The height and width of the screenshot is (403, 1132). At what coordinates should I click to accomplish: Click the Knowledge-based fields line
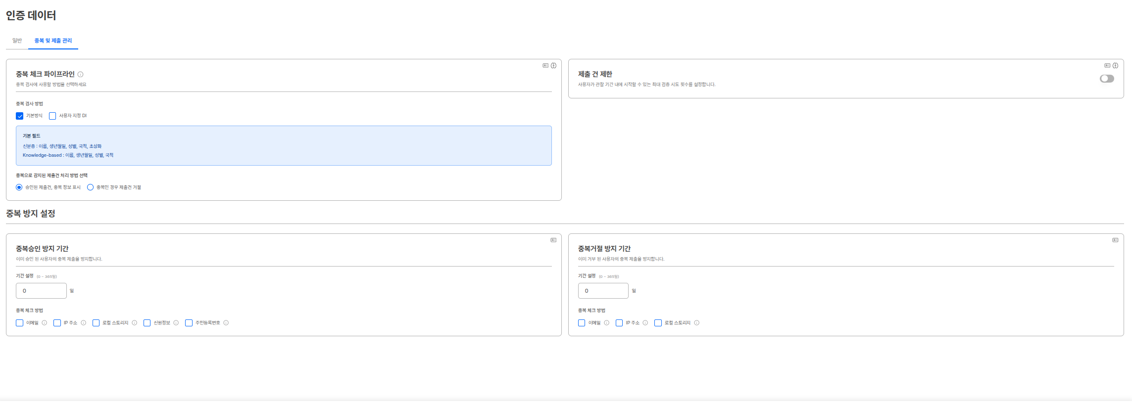tap(68, 155)
